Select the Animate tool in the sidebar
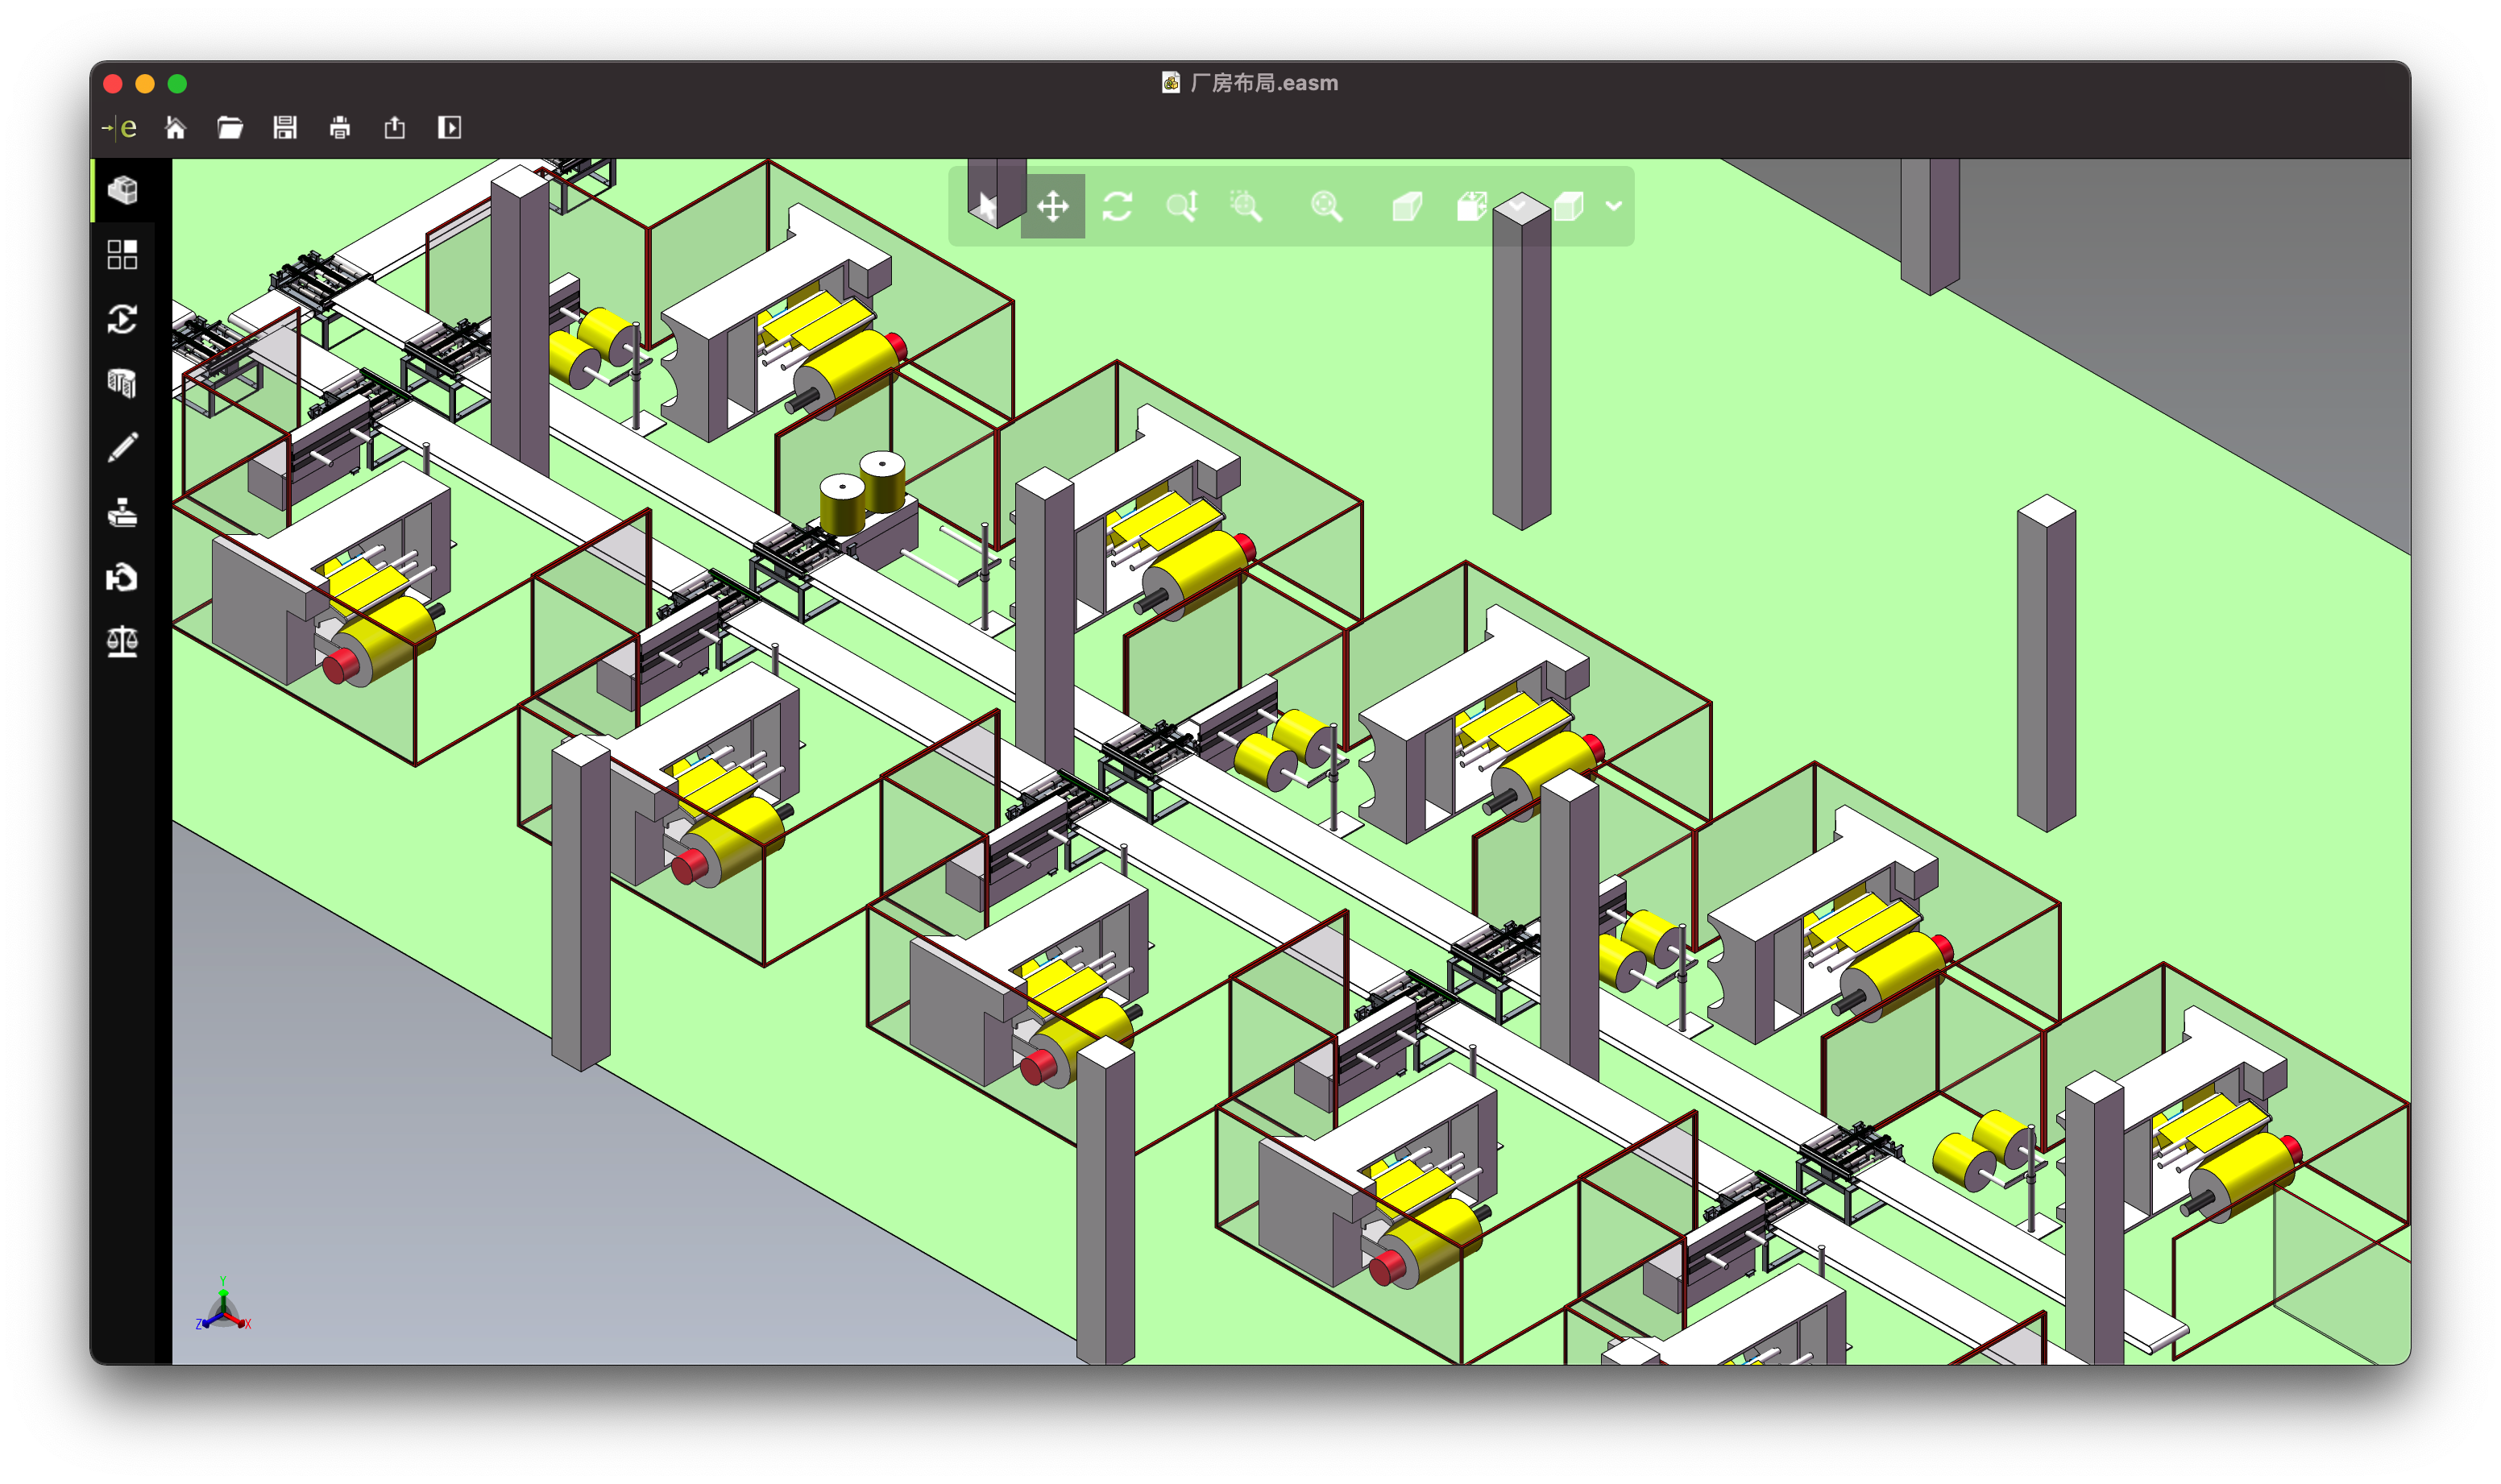Screen dimensions: 2501x1484 coord(122,319)
